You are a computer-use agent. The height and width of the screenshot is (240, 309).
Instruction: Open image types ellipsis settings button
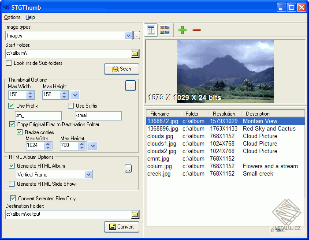(137, 36)
